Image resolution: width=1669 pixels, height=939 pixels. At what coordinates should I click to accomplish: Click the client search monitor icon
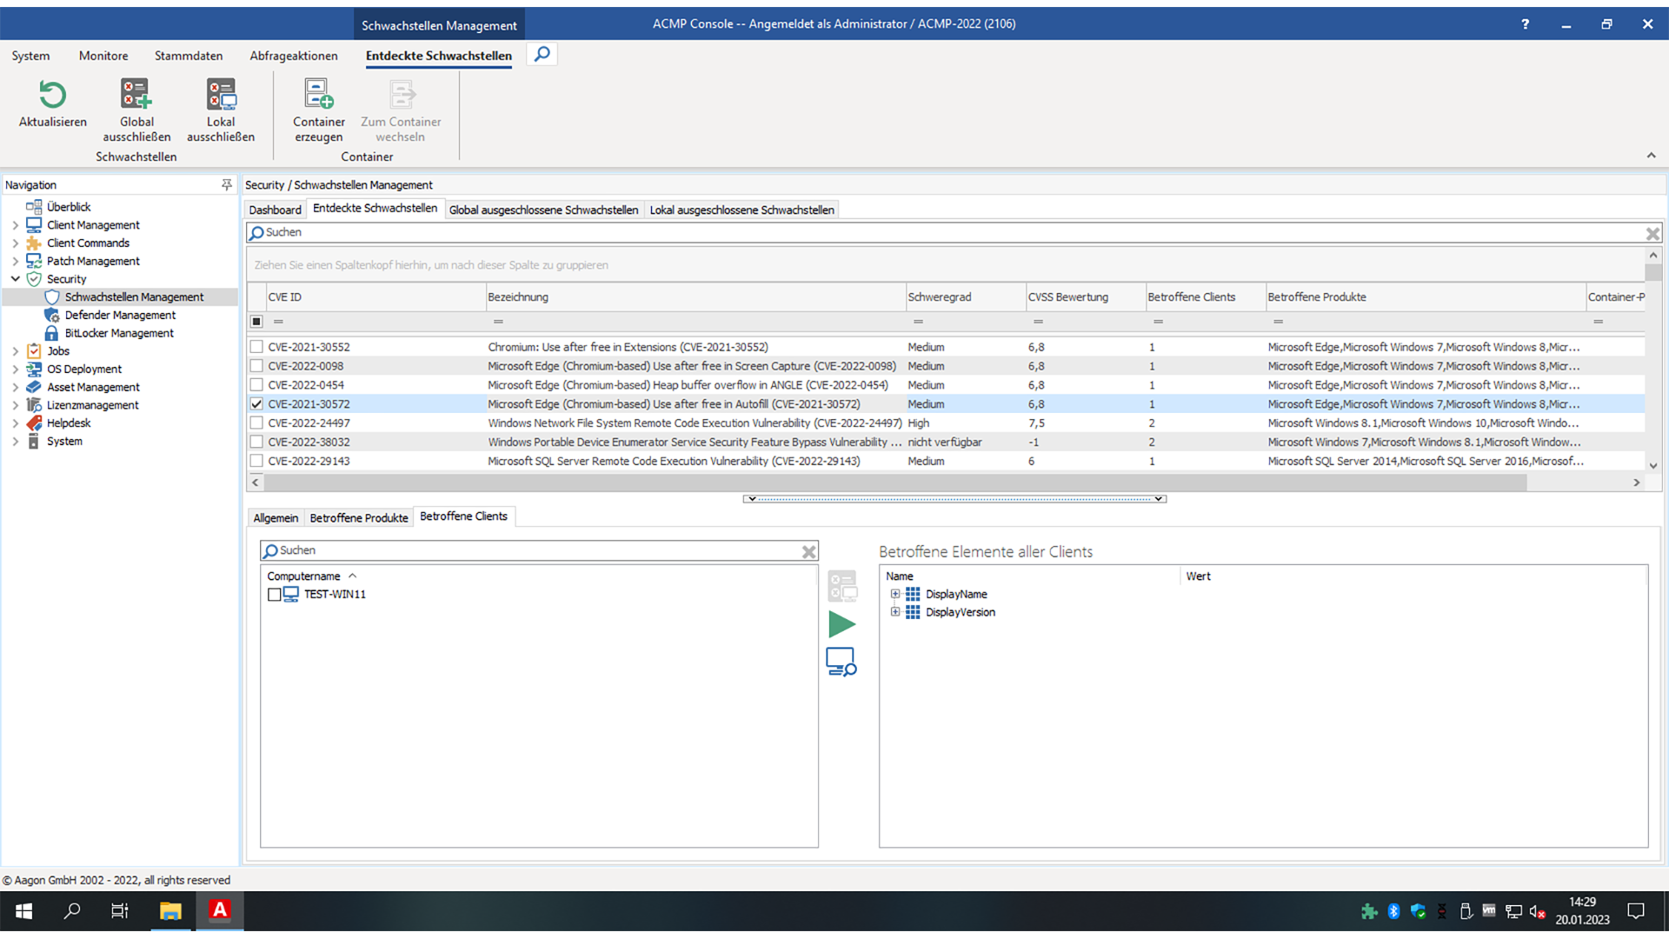841,662
